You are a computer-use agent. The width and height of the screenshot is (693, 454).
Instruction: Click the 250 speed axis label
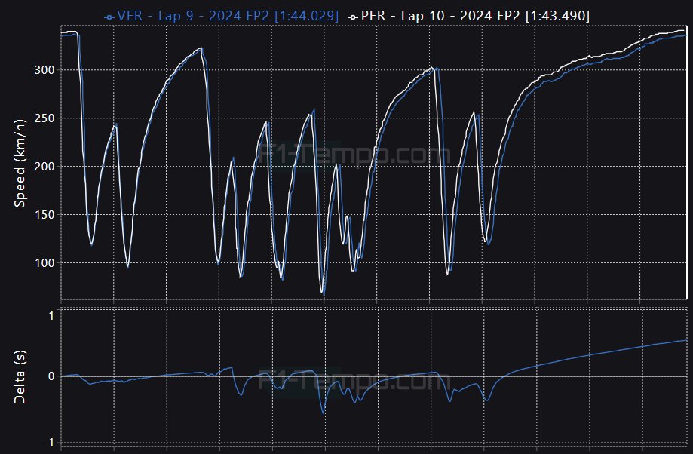click(44, 118)
